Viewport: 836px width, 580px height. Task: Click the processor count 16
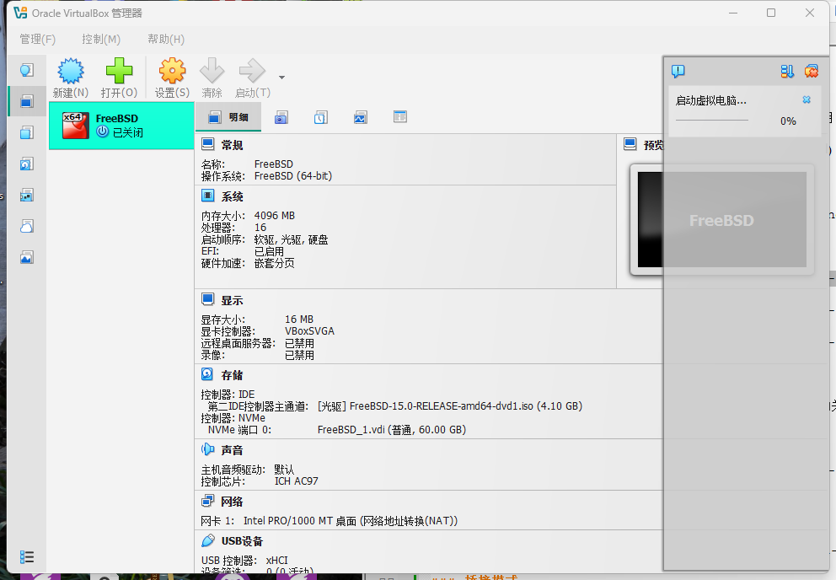260,228
